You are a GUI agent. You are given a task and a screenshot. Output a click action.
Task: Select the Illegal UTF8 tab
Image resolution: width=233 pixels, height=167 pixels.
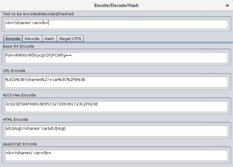(x=70, y=38)
